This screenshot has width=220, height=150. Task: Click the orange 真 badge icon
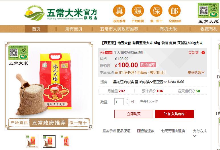click(119, 11)
